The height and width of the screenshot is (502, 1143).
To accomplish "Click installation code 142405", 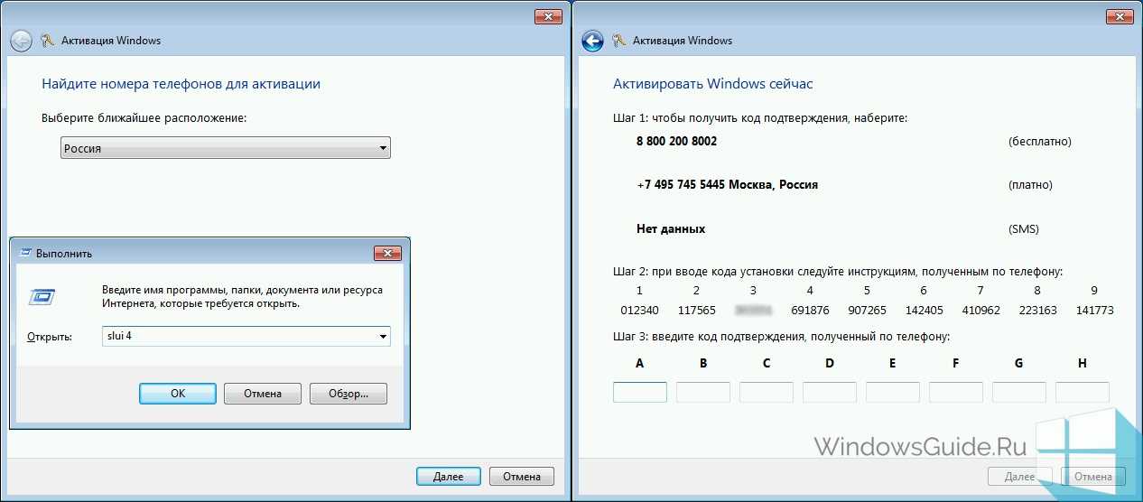I will (924, 311).
